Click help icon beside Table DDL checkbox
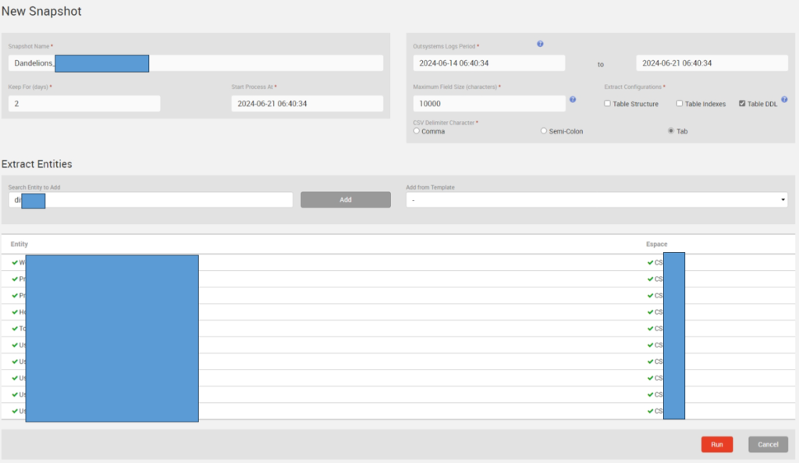Image resolution: width=799 pixels, height=463 pixels. tap(784, 100)
